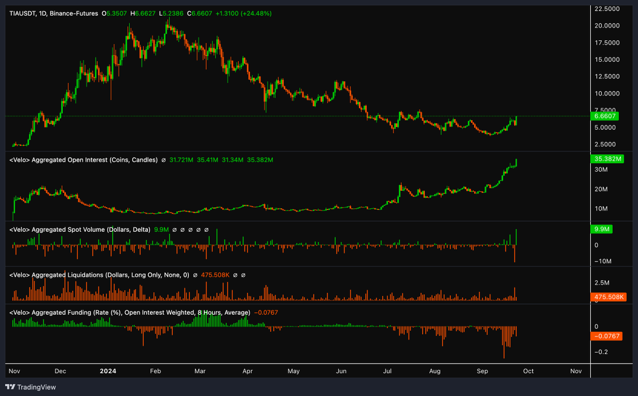Screen dimensions: 638x396
Task: Click the Oct time axis label
Action: (x=528, y=370)
